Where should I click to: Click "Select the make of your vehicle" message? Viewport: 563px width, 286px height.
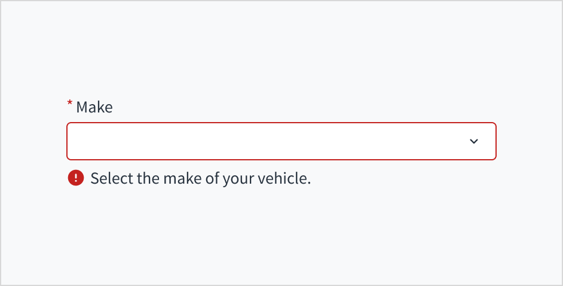[200, 178]
